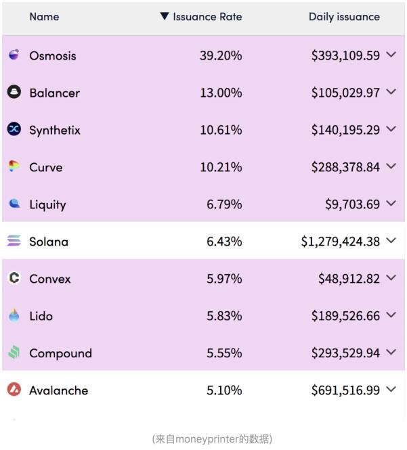The image size is (407, 450).
Task: Select Lido's $189,526.66 daily issuance value
Action: [345, 316]
